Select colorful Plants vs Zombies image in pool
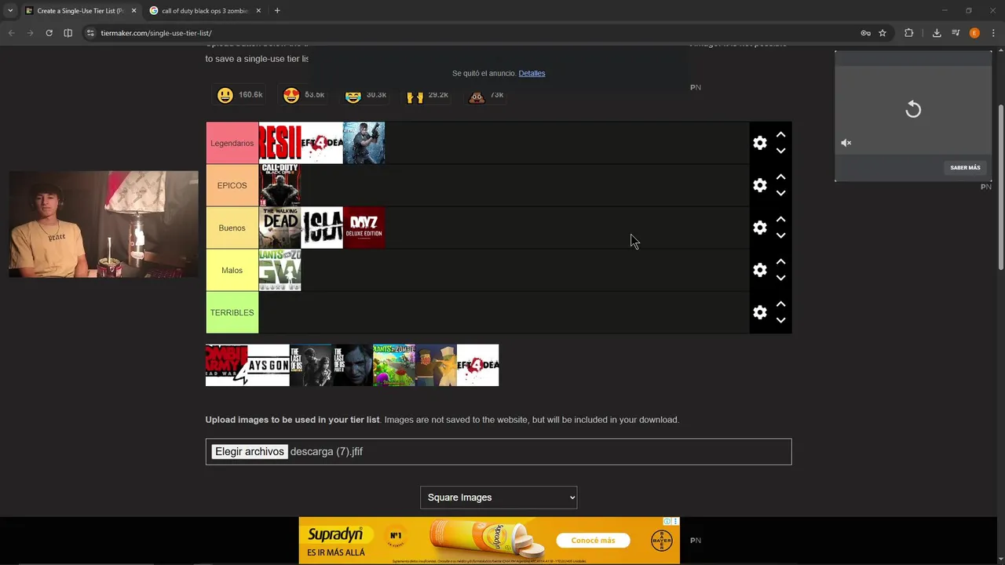Viewport: 1005px width, 565px height. click(394, 365)
